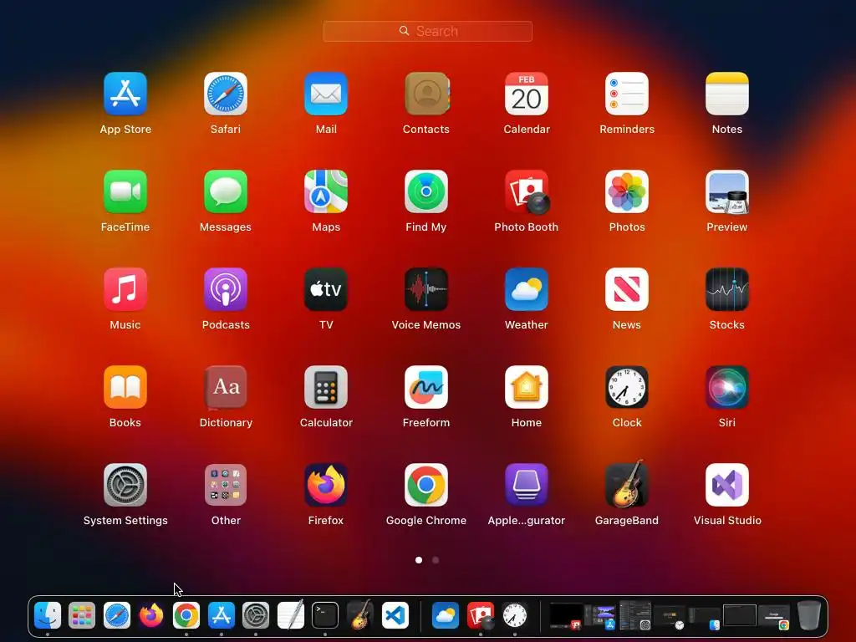The height and width of the screenshot is (642, 856).
Task: Launch the Voice Memos app
Action: (426, 288)
